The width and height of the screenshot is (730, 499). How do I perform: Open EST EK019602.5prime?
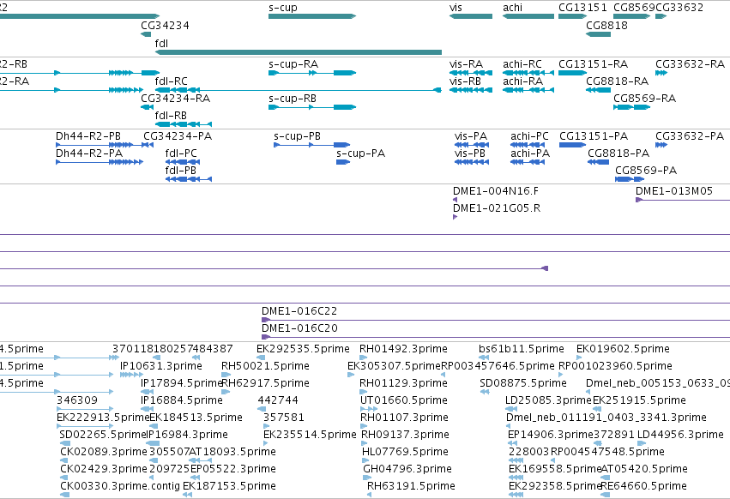(x=623, y=349)
